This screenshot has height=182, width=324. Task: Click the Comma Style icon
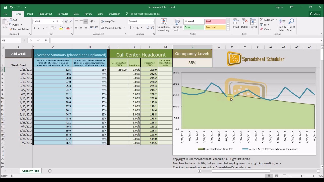point(142,28)
